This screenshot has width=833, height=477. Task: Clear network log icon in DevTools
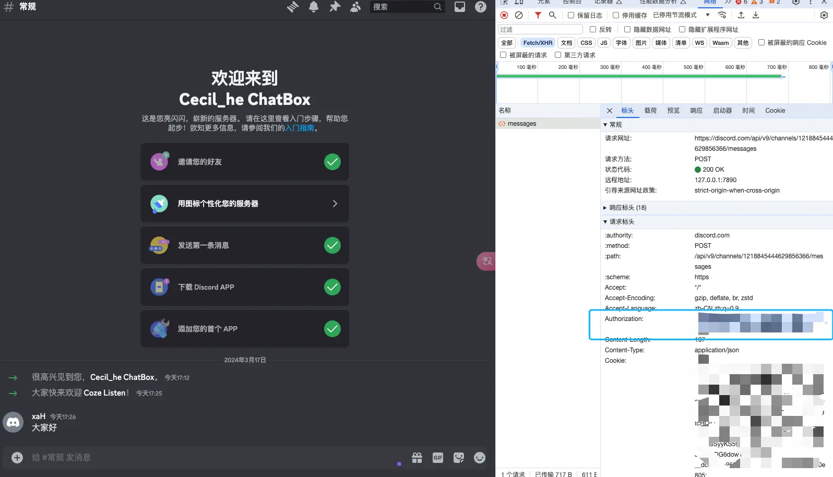point(519,15)
